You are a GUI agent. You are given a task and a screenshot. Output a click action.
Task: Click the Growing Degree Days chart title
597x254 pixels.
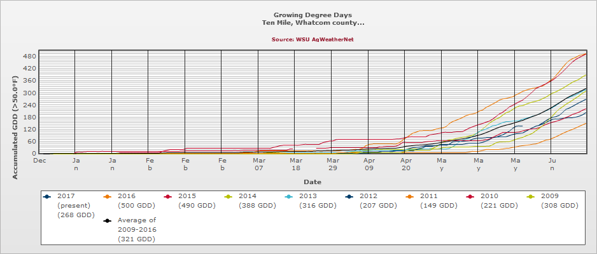313,14
